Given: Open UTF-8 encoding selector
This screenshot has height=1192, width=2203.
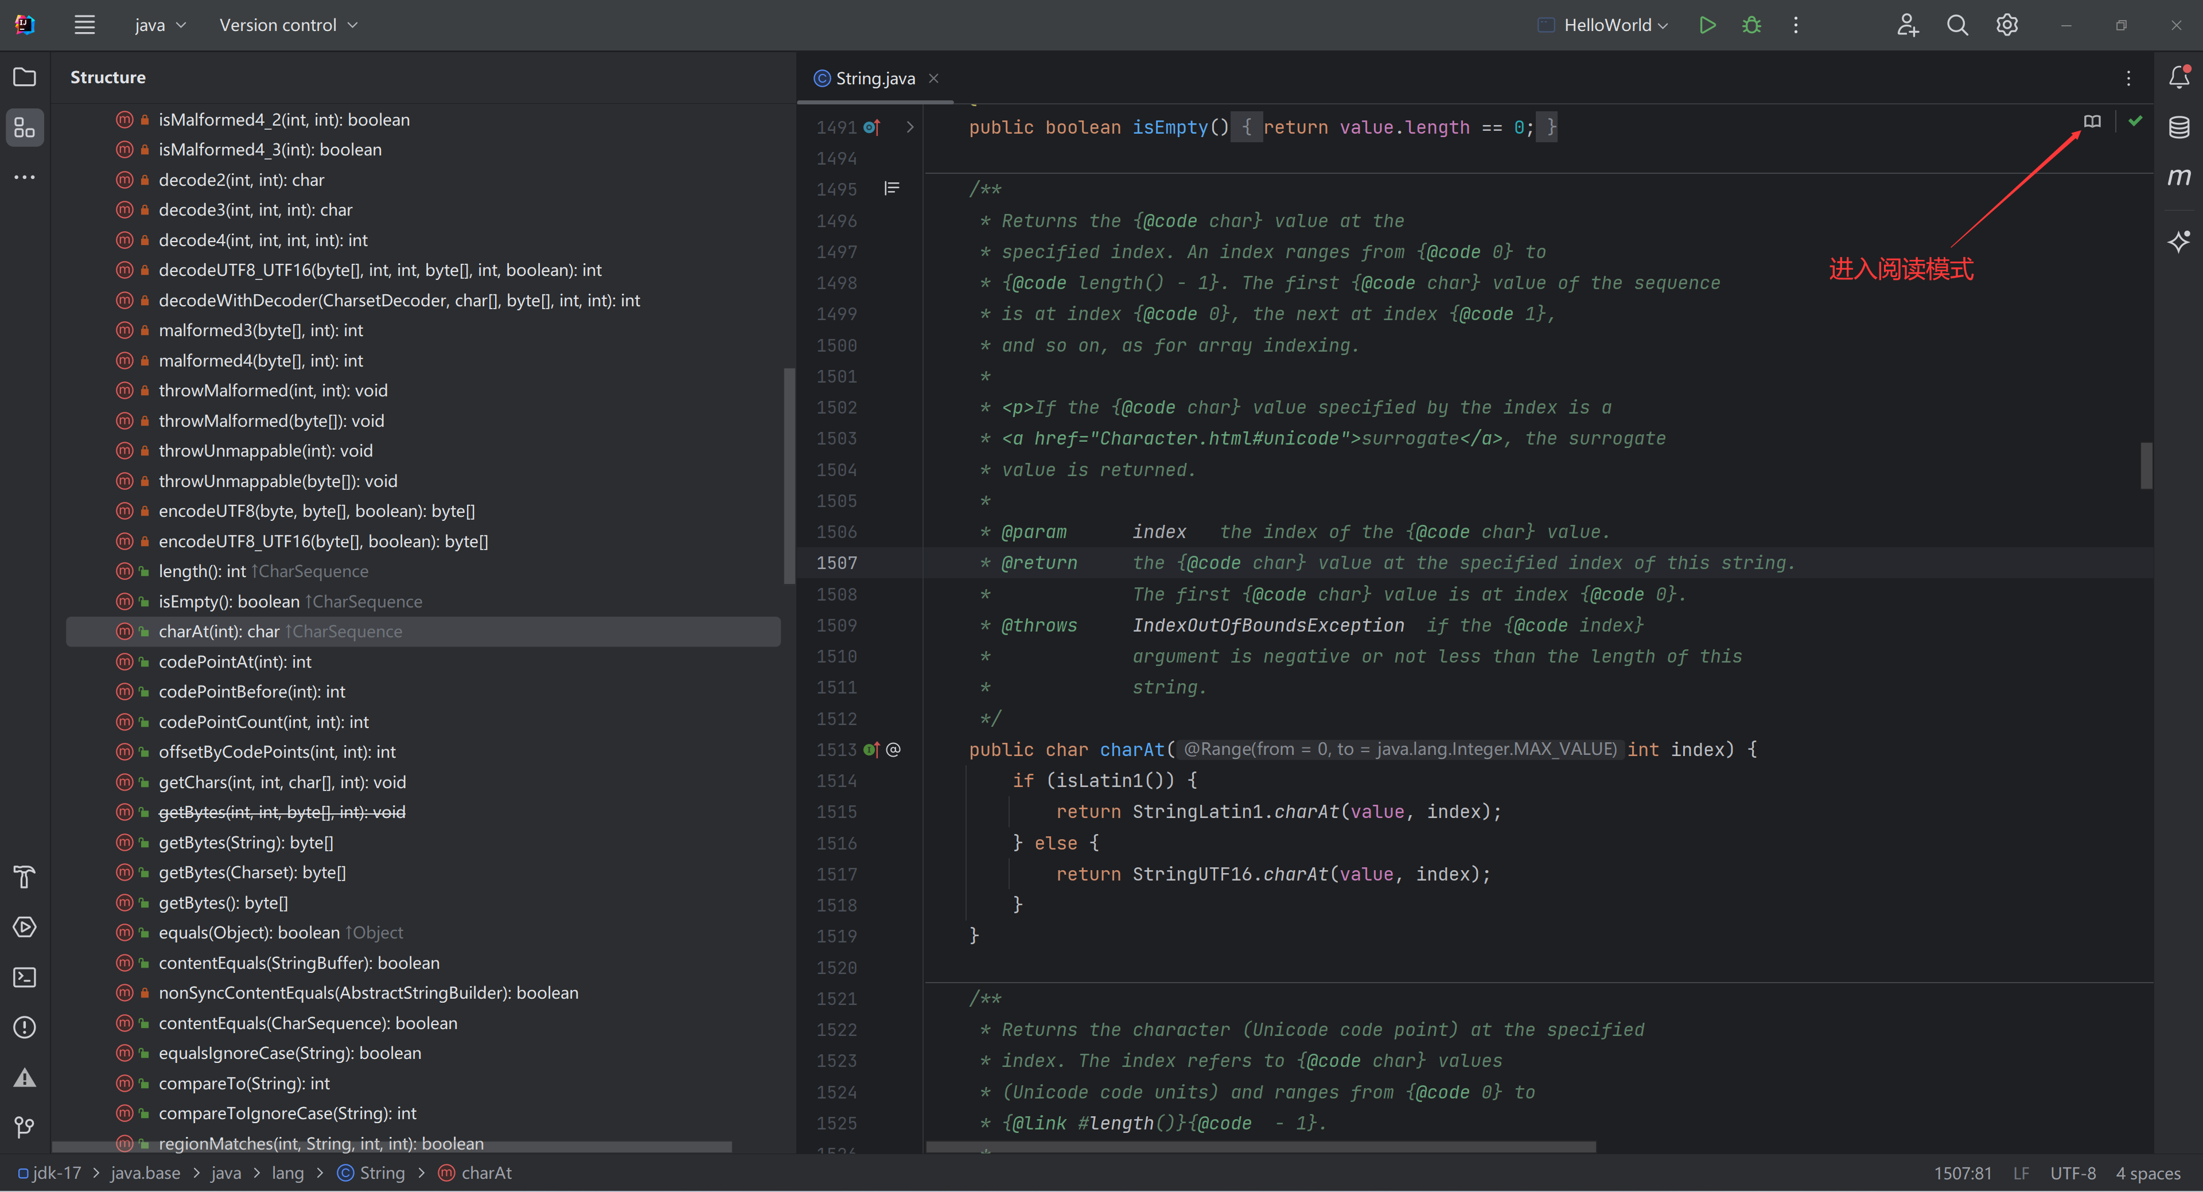Looking at the screenshot, I should tap(2073, 1173).
